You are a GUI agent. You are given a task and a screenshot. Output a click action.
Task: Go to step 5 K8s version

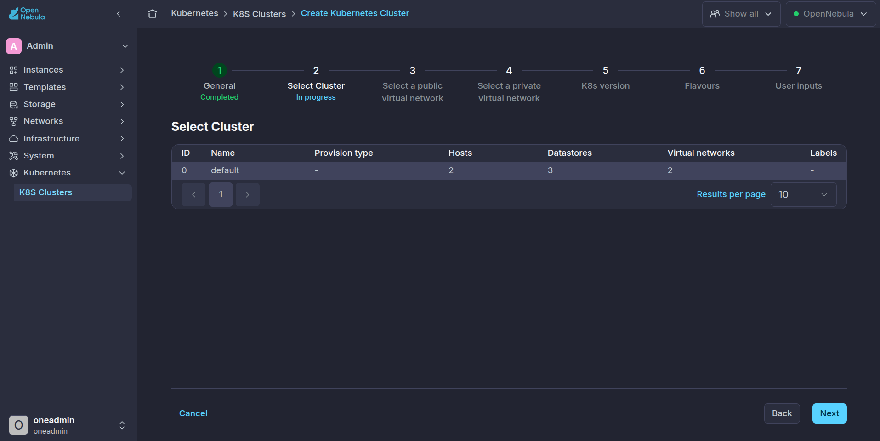[x=605, y=77]
